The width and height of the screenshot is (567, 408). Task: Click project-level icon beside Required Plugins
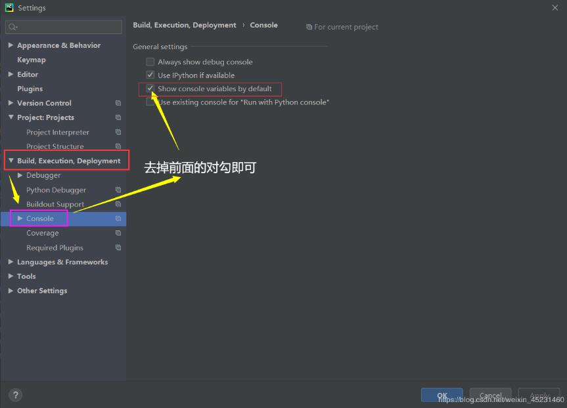pyautogui.click(x=118, y=247)
